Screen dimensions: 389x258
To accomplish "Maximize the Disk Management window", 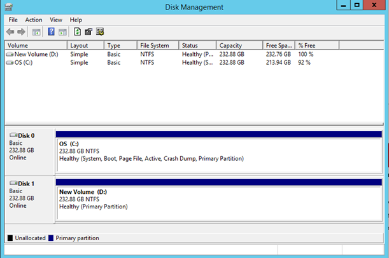I will click(x=357, y=5).
